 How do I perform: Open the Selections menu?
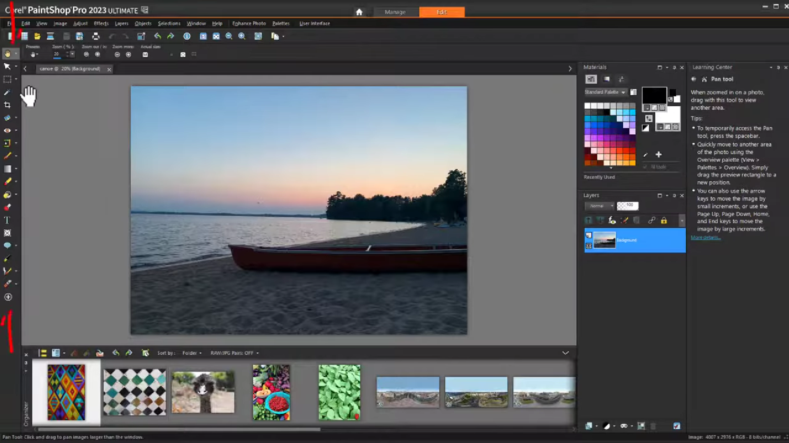[169, 23]
